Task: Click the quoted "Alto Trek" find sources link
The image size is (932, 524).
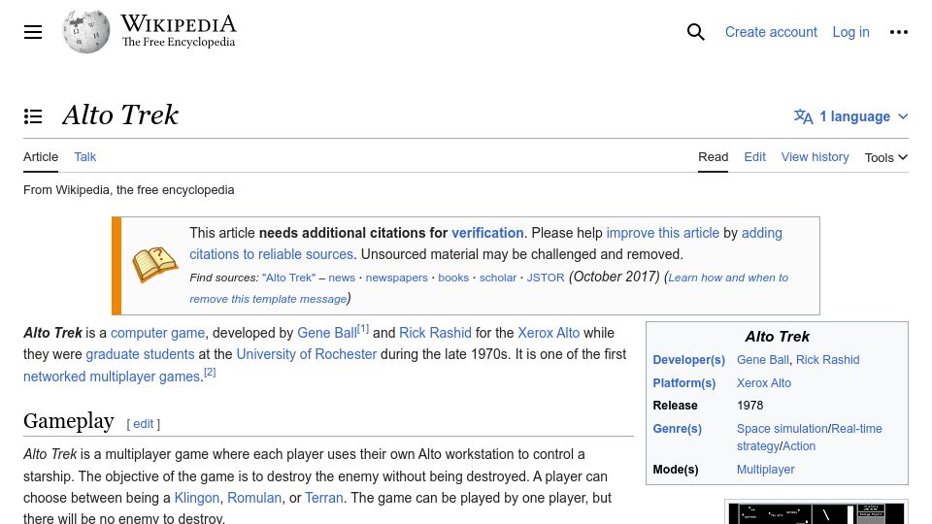Action: [289, 278]
